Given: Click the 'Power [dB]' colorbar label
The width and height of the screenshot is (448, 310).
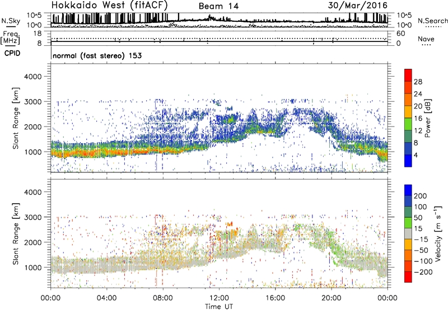Looking at the screenshot, I should (427, 118).
